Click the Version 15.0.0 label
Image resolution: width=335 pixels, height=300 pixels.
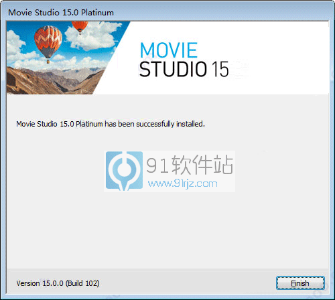[x=40, y=283]
